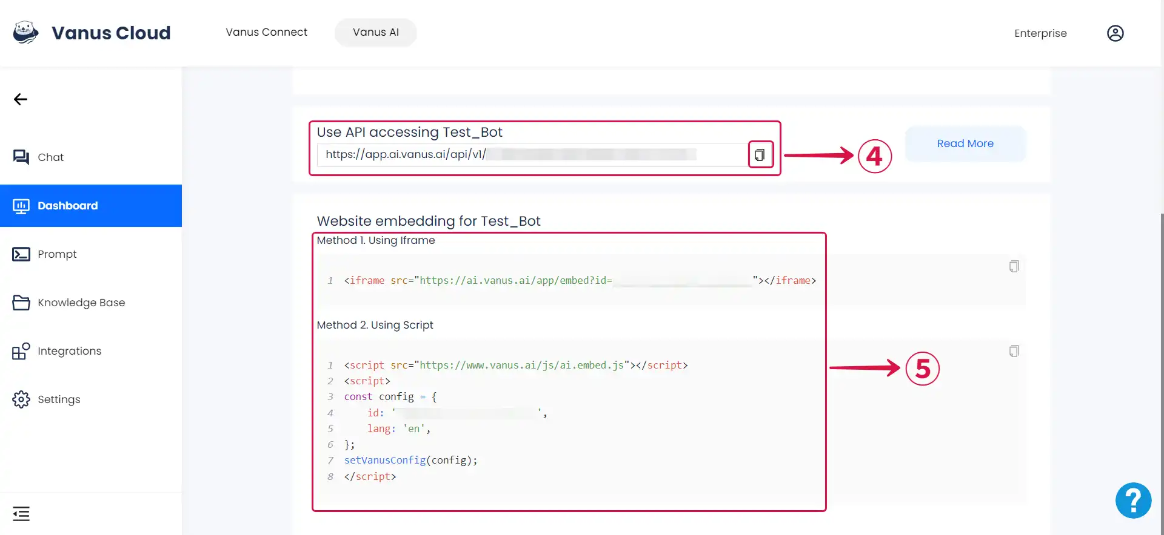Click 'Website embedding for Test_Bot' heading
The width and height of the screenshot is (1164, 535).
point(429,222)
